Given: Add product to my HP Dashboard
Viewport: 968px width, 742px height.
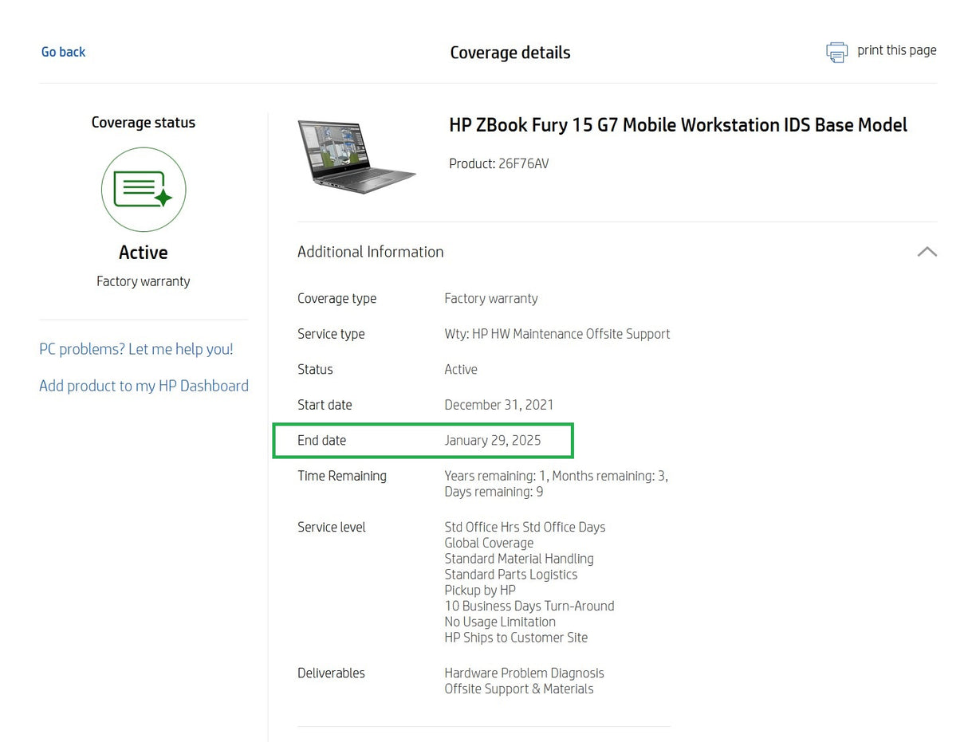Looking at the screenshot, I should pyautogui.click(x=144, y=386).
